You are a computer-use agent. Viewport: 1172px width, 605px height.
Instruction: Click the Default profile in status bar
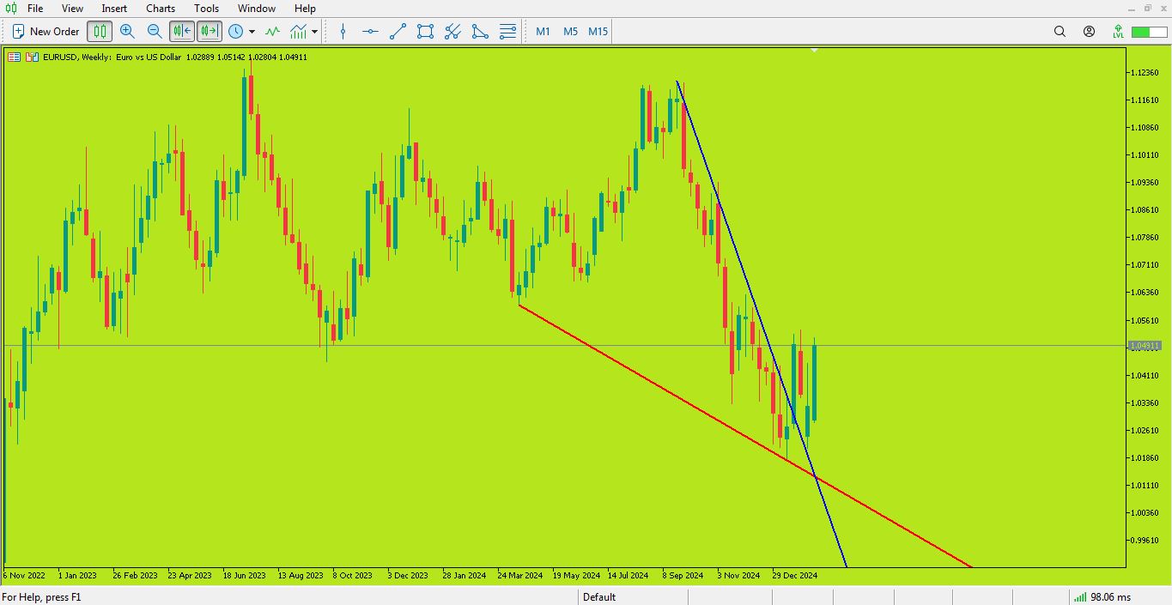point(599,597)
